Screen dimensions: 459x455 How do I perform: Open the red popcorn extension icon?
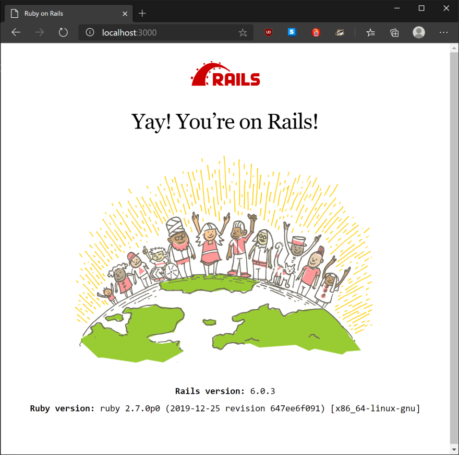coord(316,32)
